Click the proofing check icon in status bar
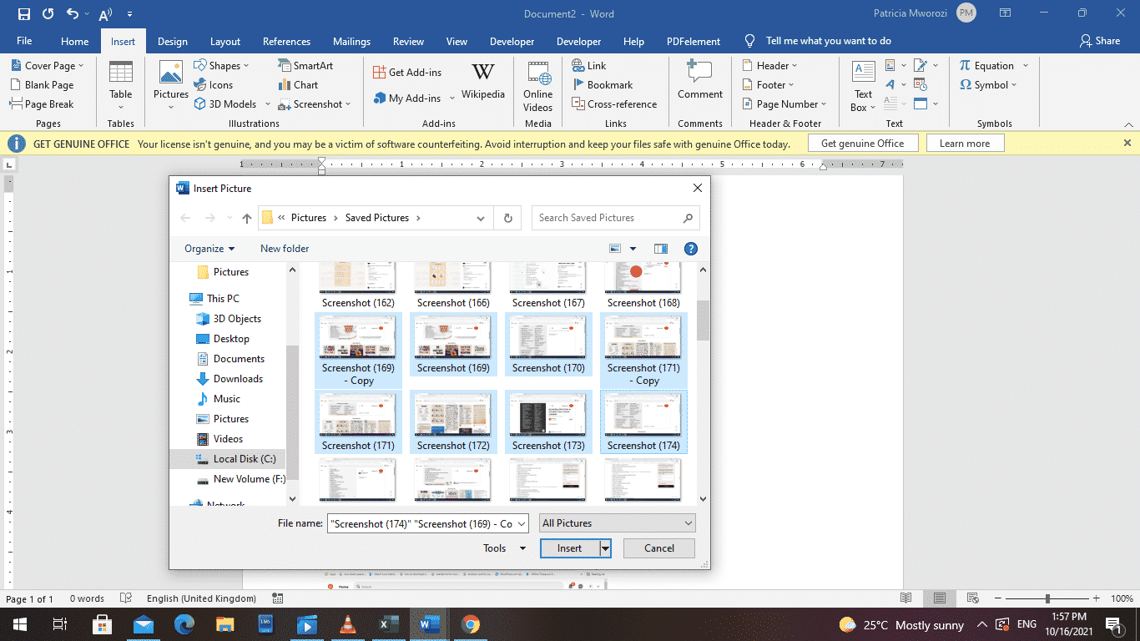This screenshot has width=1140, height=641. (x=126, y=598)
